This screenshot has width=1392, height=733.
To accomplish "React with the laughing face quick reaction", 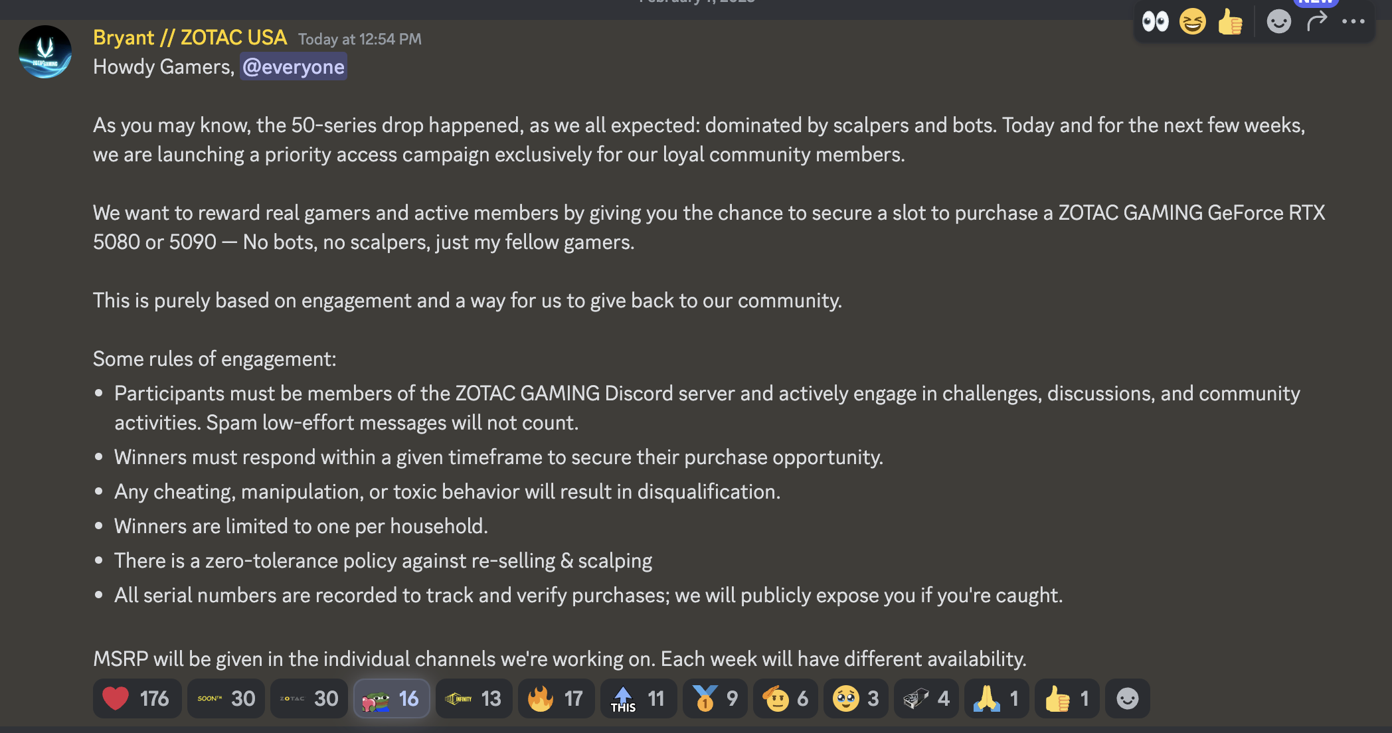I will [x=1193, y=22].
